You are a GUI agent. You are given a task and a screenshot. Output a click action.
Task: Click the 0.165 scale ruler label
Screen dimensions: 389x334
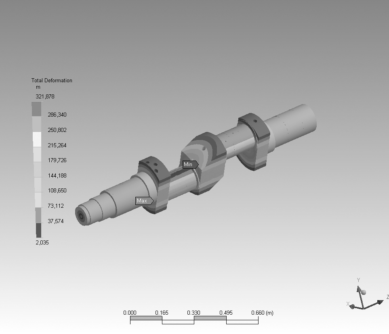coord(162,313)
